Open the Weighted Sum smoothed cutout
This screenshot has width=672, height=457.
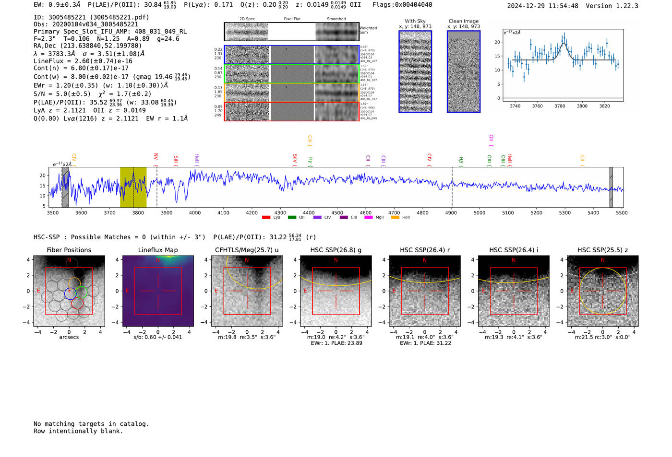tap(337, 32)
